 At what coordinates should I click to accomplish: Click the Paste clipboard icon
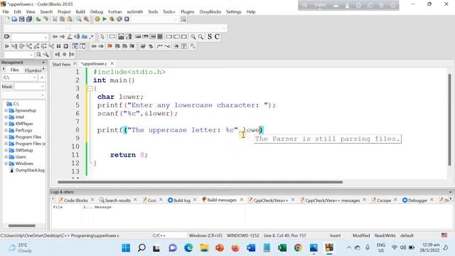[x=70, y=19]
